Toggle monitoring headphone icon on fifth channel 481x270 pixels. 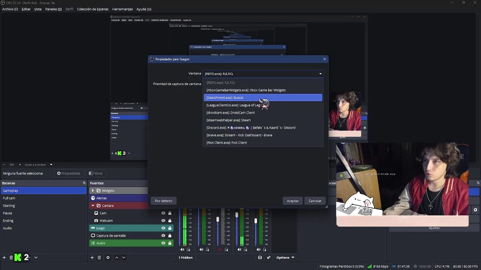[265, 250]
